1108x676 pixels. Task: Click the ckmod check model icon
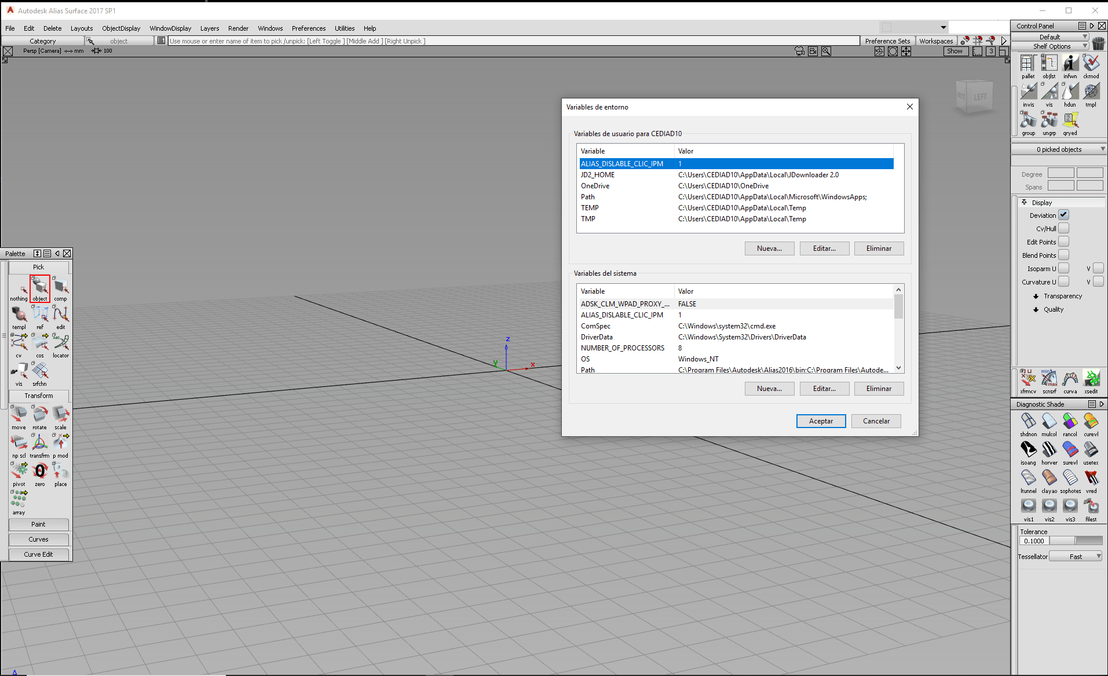pos(1091,66)
